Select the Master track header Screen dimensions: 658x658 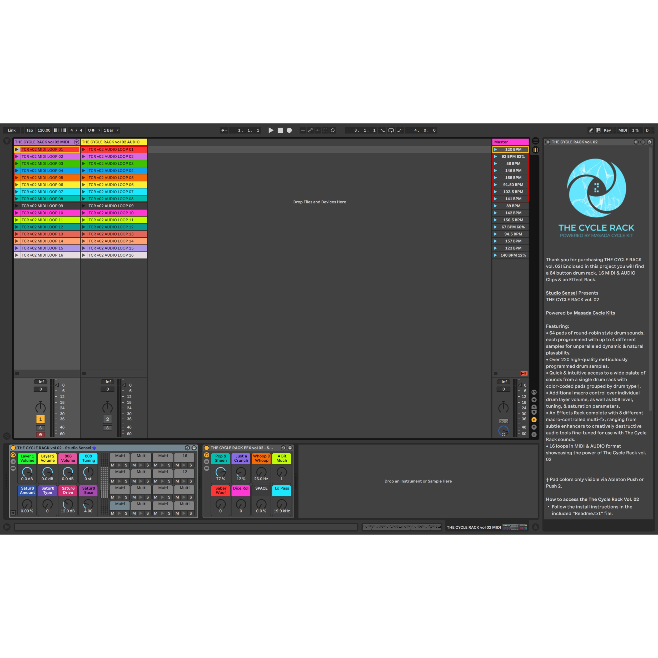coord(510,142)
